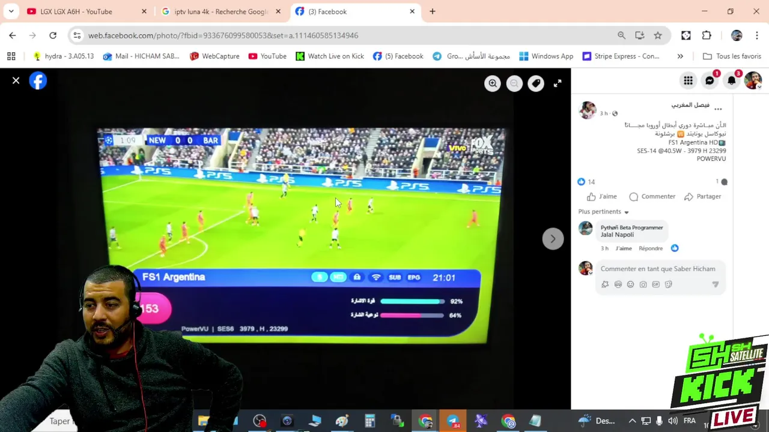Click the Facebook logo in photo viewer
Image resolution: width=769 pixels, height=432 pixels.
click(x=38, y=80)
